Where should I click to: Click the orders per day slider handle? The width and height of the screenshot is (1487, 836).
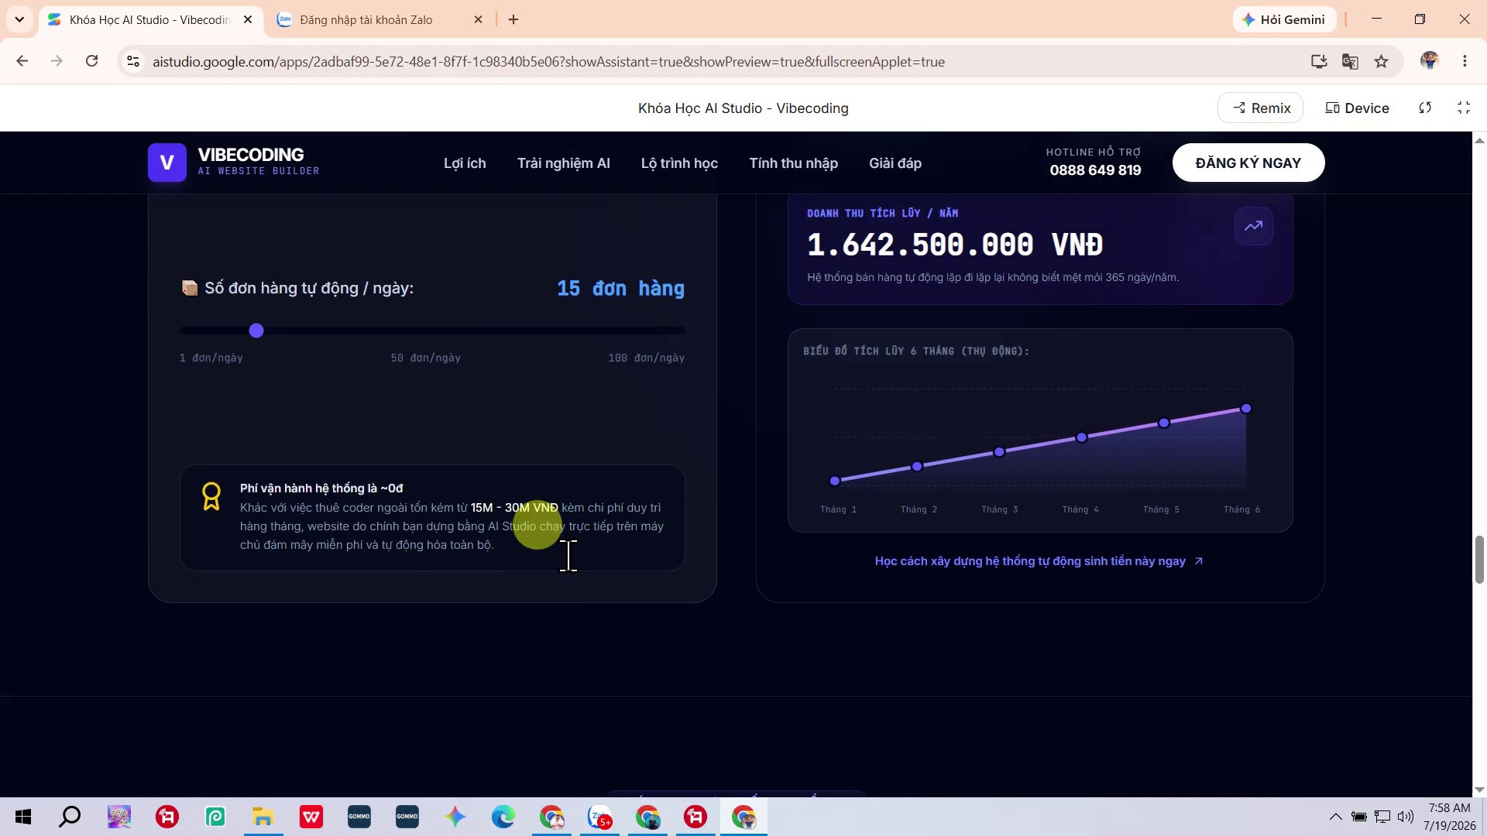pyautogui.click(x=256, y=331)
